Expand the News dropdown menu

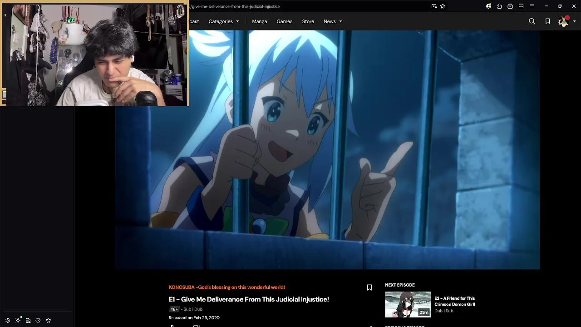[333, 21]
